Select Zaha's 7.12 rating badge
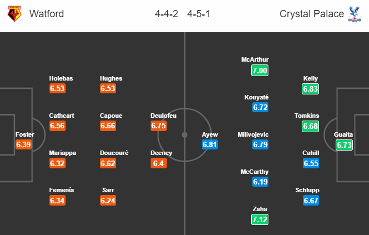Screen dimensions: 369x235 [x=260, y=219]
